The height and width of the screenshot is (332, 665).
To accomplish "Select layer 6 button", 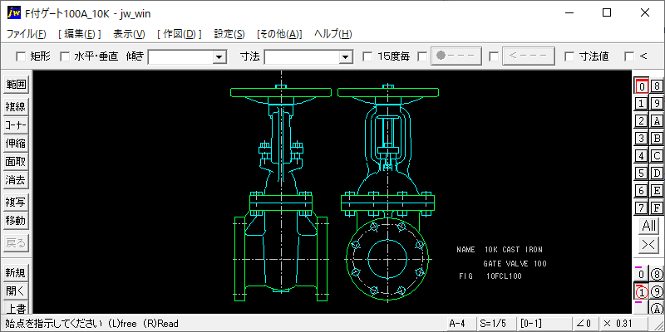I will point(642,190).
